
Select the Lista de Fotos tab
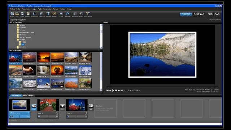click(x=16, y=95)
